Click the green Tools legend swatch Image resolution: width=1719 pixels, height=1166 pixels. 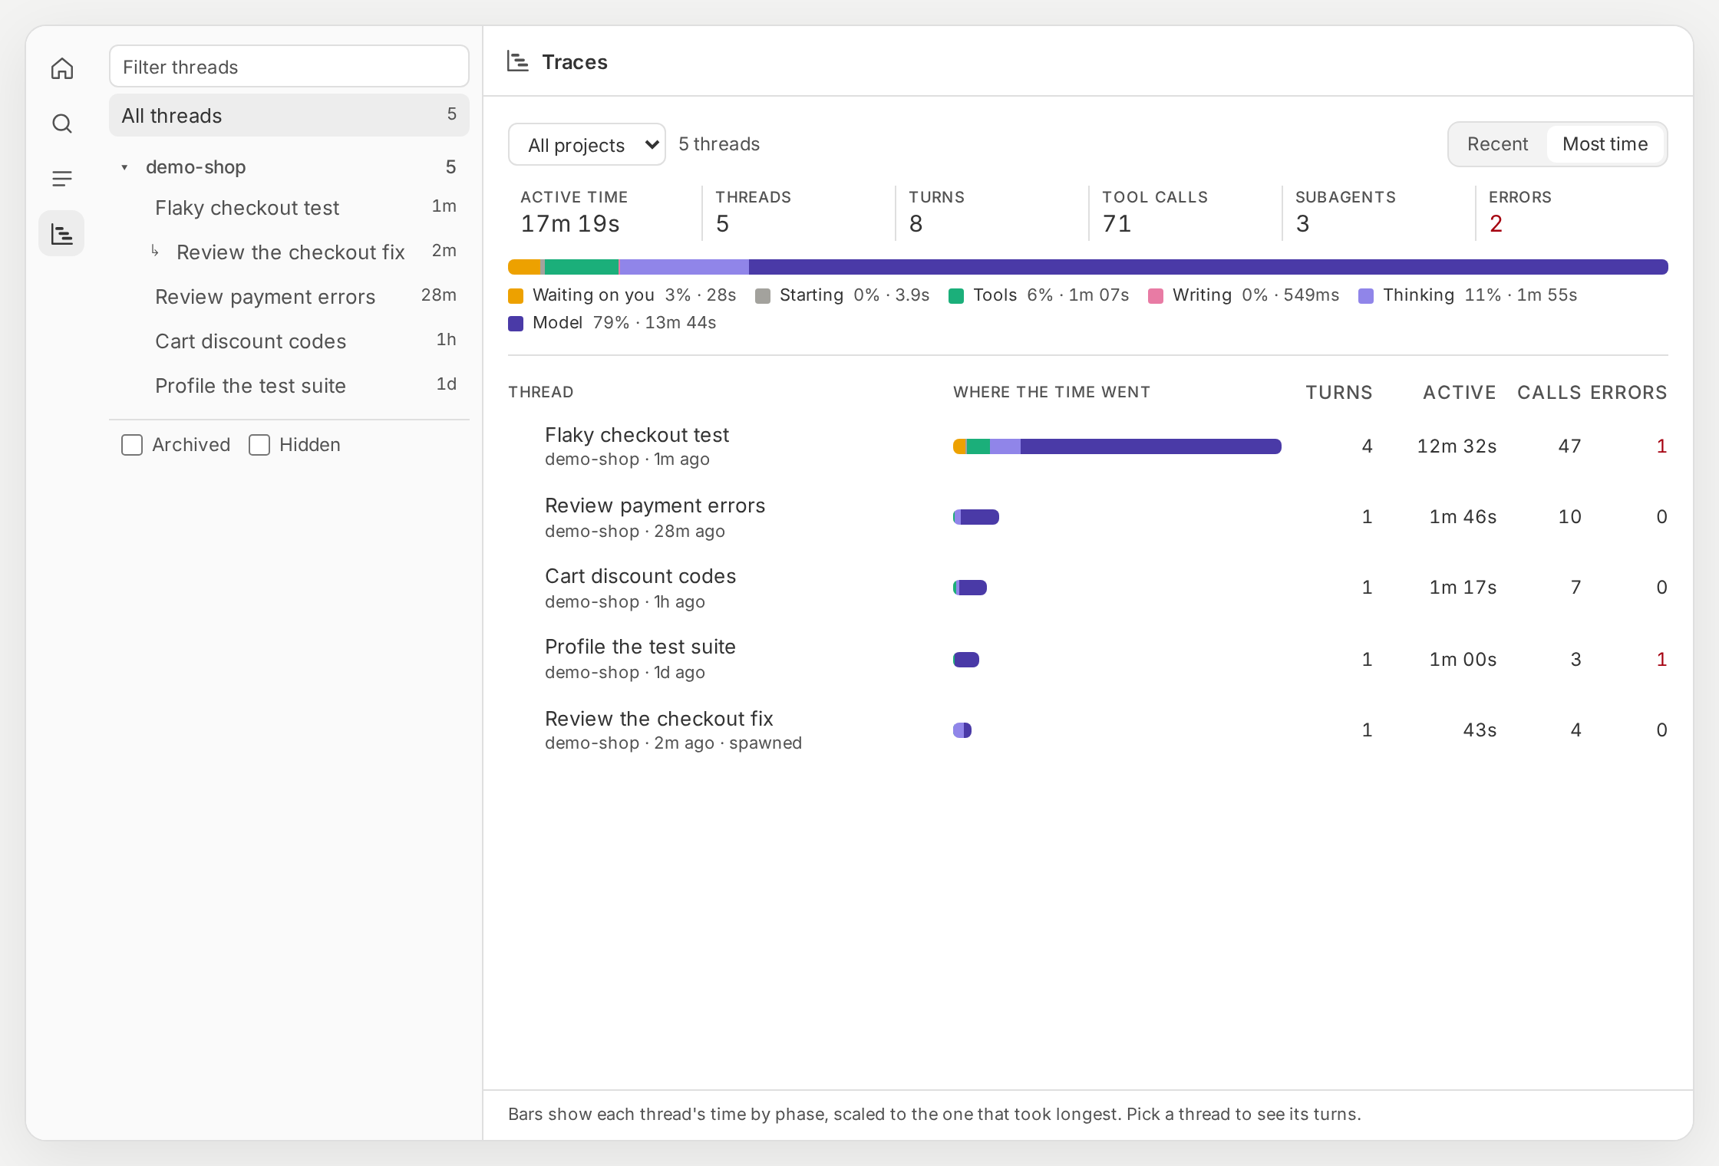click(x=956, y=296)
